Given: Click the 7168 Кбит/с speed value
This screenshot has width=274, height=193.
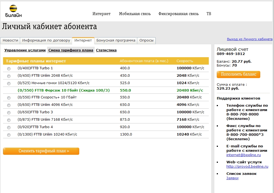Looking at the screenshot, I should pyautogui.click(x=188, y=120).
